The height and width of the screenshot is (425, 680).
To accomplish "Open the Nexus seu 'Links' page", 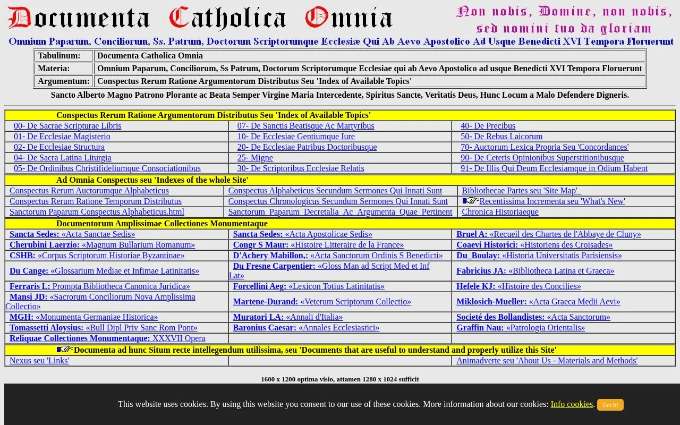I will coord(39,361).
